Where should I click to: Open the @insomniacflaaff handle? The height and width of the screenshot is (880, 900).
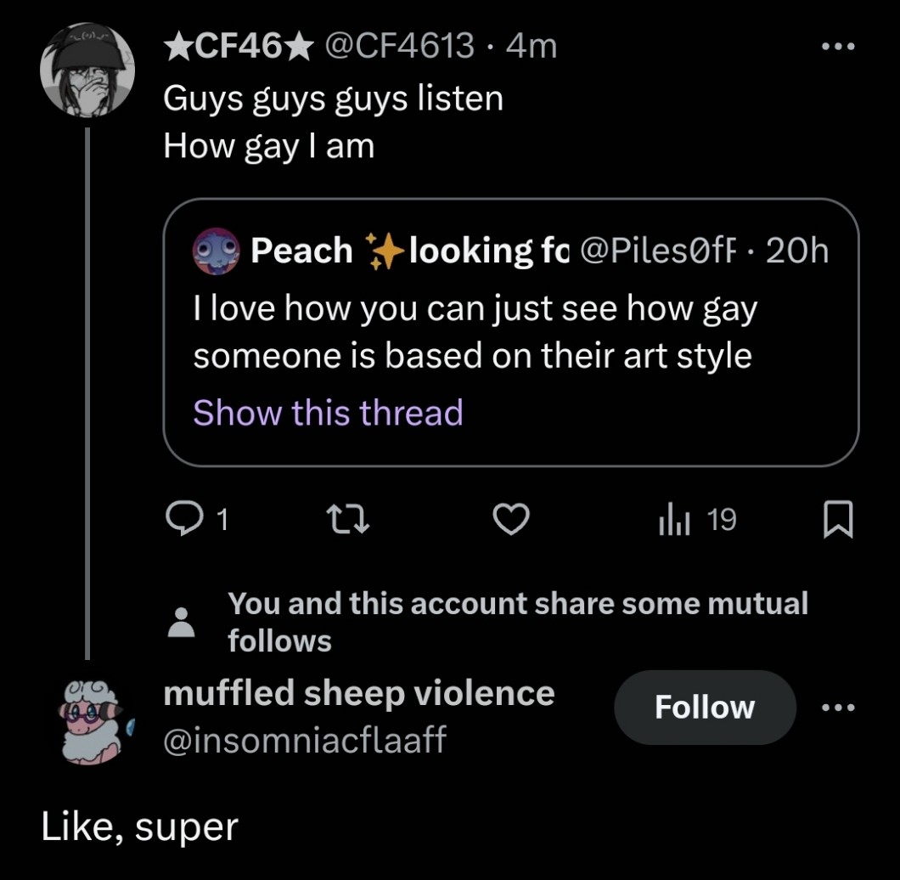coord(304,741)
